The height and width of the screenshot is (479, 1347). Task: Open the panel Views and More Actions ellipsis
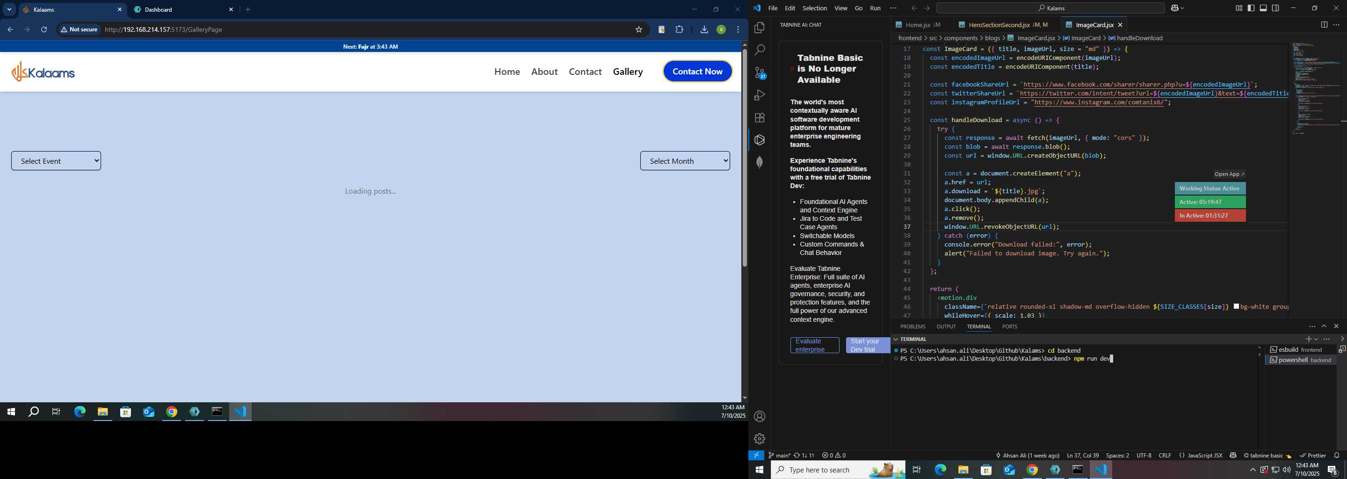1312,327
